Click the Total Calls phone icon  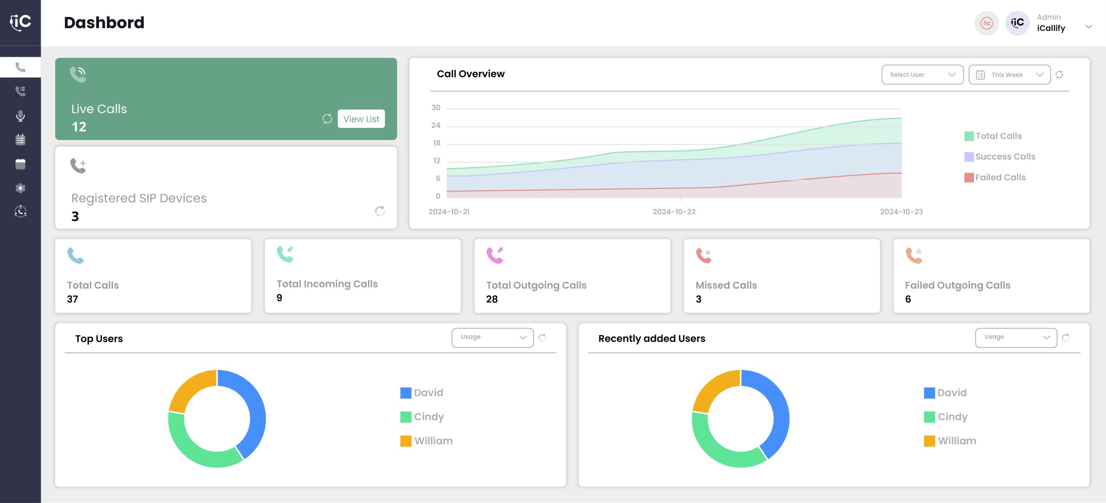(76, 255)
